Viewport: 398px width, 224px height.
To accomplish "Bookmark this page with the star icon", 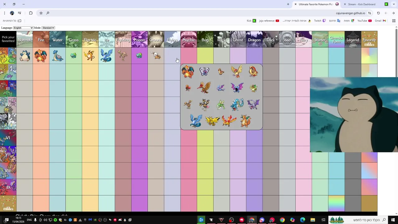I will 41,13.
